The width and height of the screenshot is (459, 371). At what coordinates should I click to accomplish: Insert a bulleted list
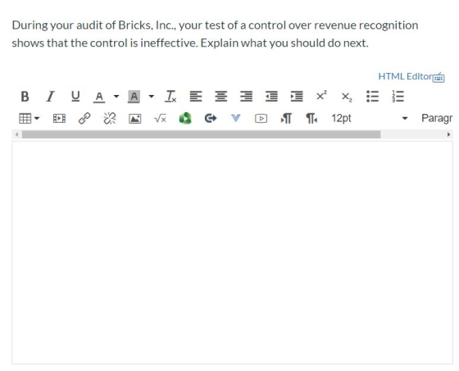click(372, 97)
